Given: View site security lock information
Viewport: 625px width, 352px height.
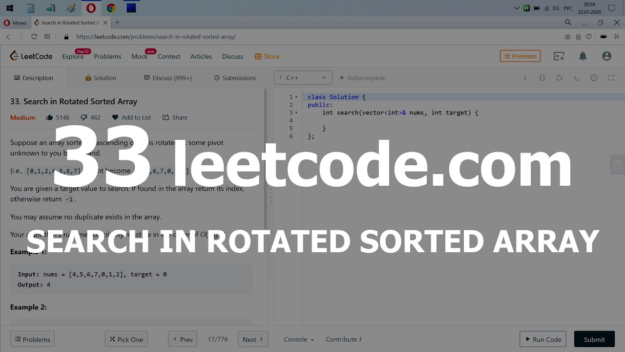Looking at the screenshot, I should click(66, 37).
